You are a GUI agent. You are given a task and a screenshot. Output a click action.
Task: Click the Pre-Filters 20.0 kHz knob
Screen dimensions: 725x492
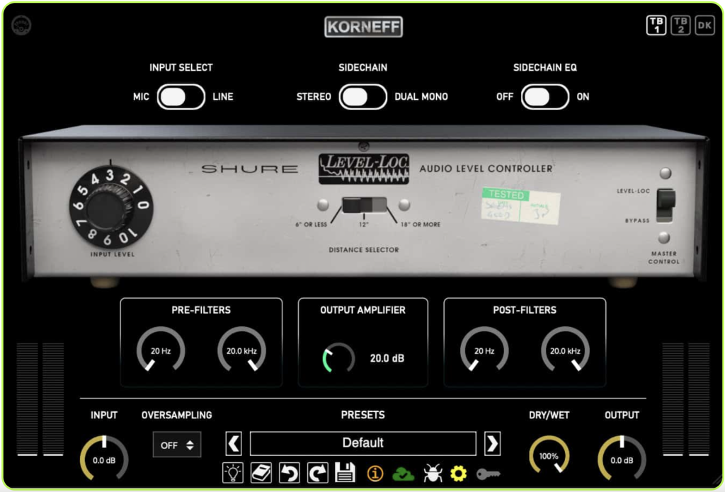[x=241, y=350]
